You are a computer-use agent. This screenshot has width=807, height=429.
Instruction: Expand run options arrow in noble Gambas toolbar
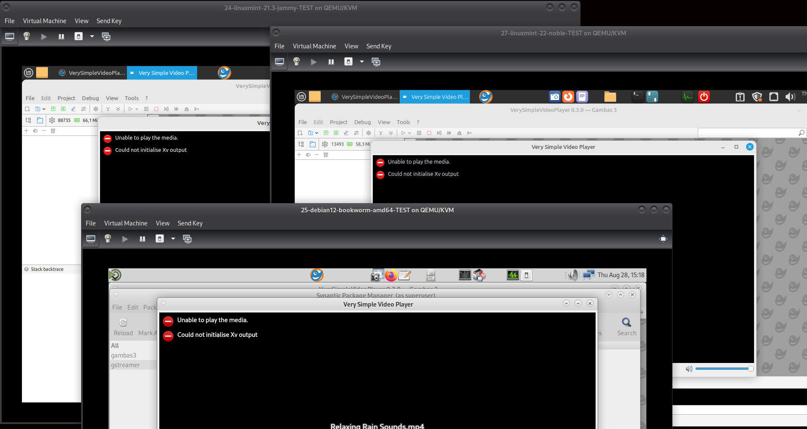tap(409, 133)
